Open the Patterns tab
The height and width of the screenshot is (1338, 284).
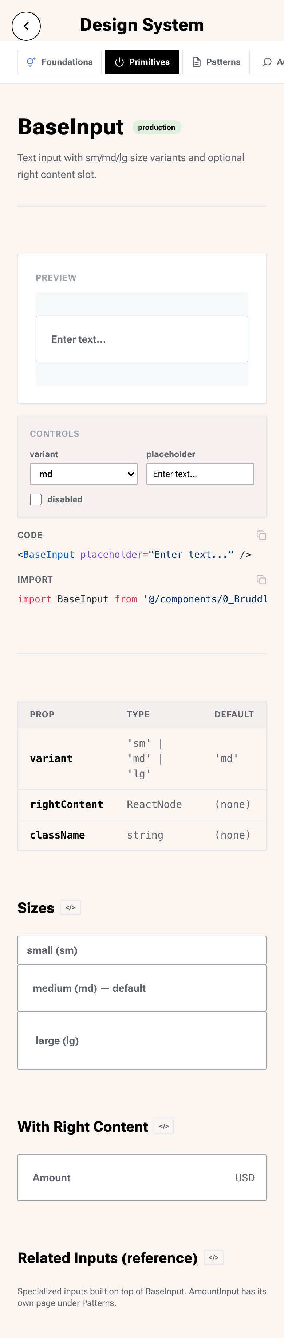216,62
